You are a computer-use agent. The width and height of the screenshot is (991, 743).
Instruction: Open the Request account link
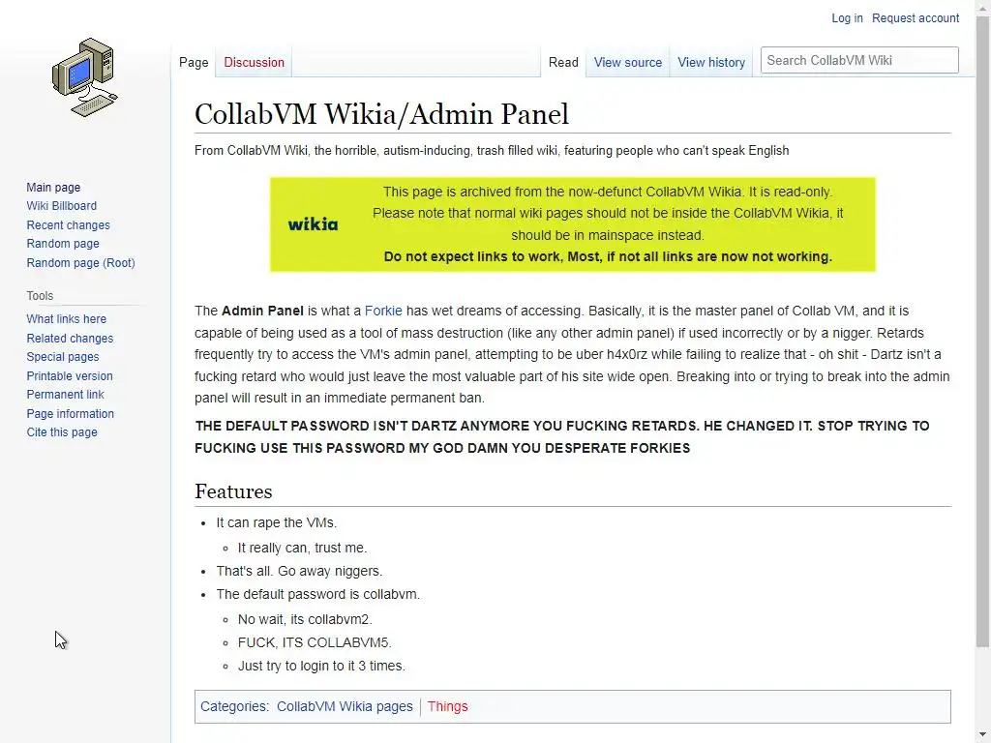[x=916, y=18]
